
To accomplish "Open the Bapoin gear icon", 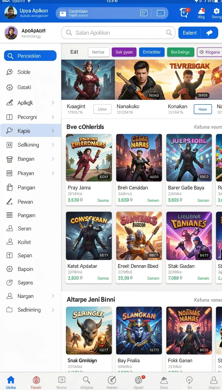I will click(10, 269).
